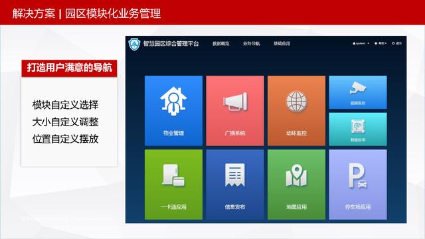Open the 停车场应用 parking P icon
Image resolution: width=425 pixels, height=239 pixels.
coord(358,175)
